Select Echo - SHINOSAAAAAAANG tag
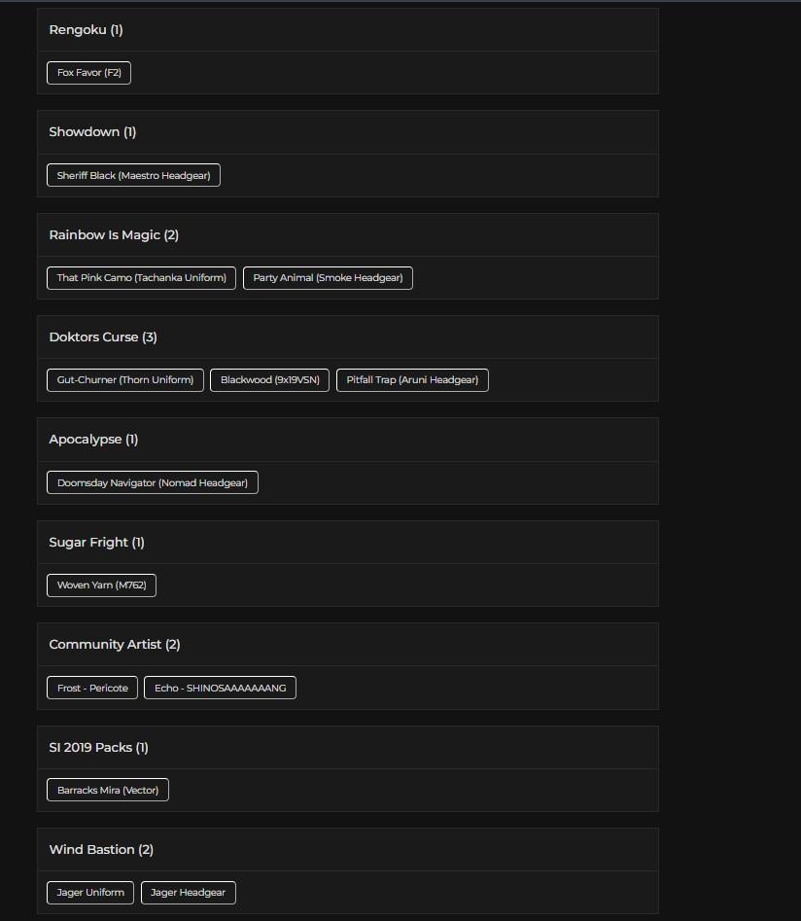 221,688
